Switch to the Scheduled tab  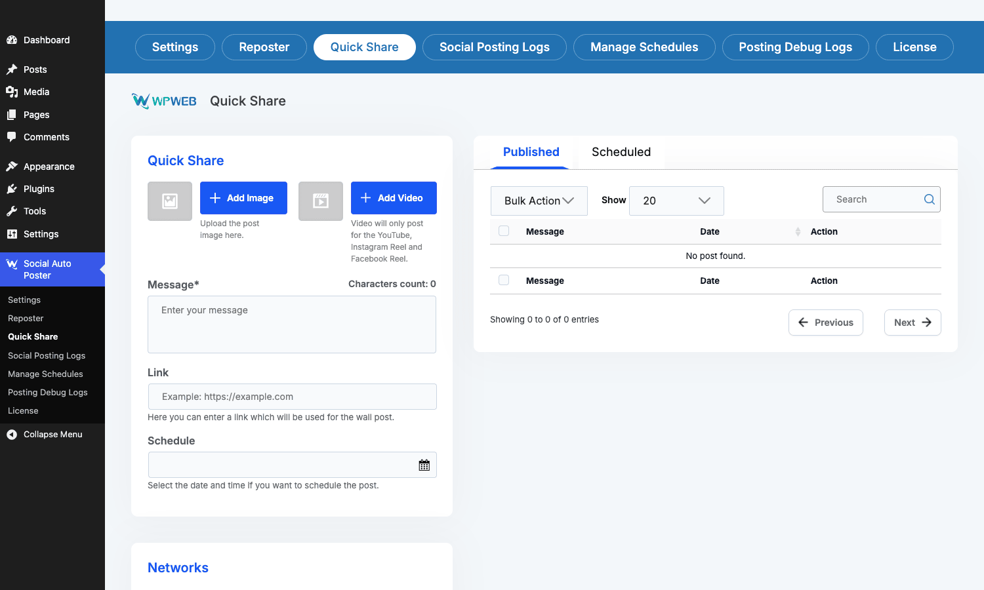coord(621,152)
